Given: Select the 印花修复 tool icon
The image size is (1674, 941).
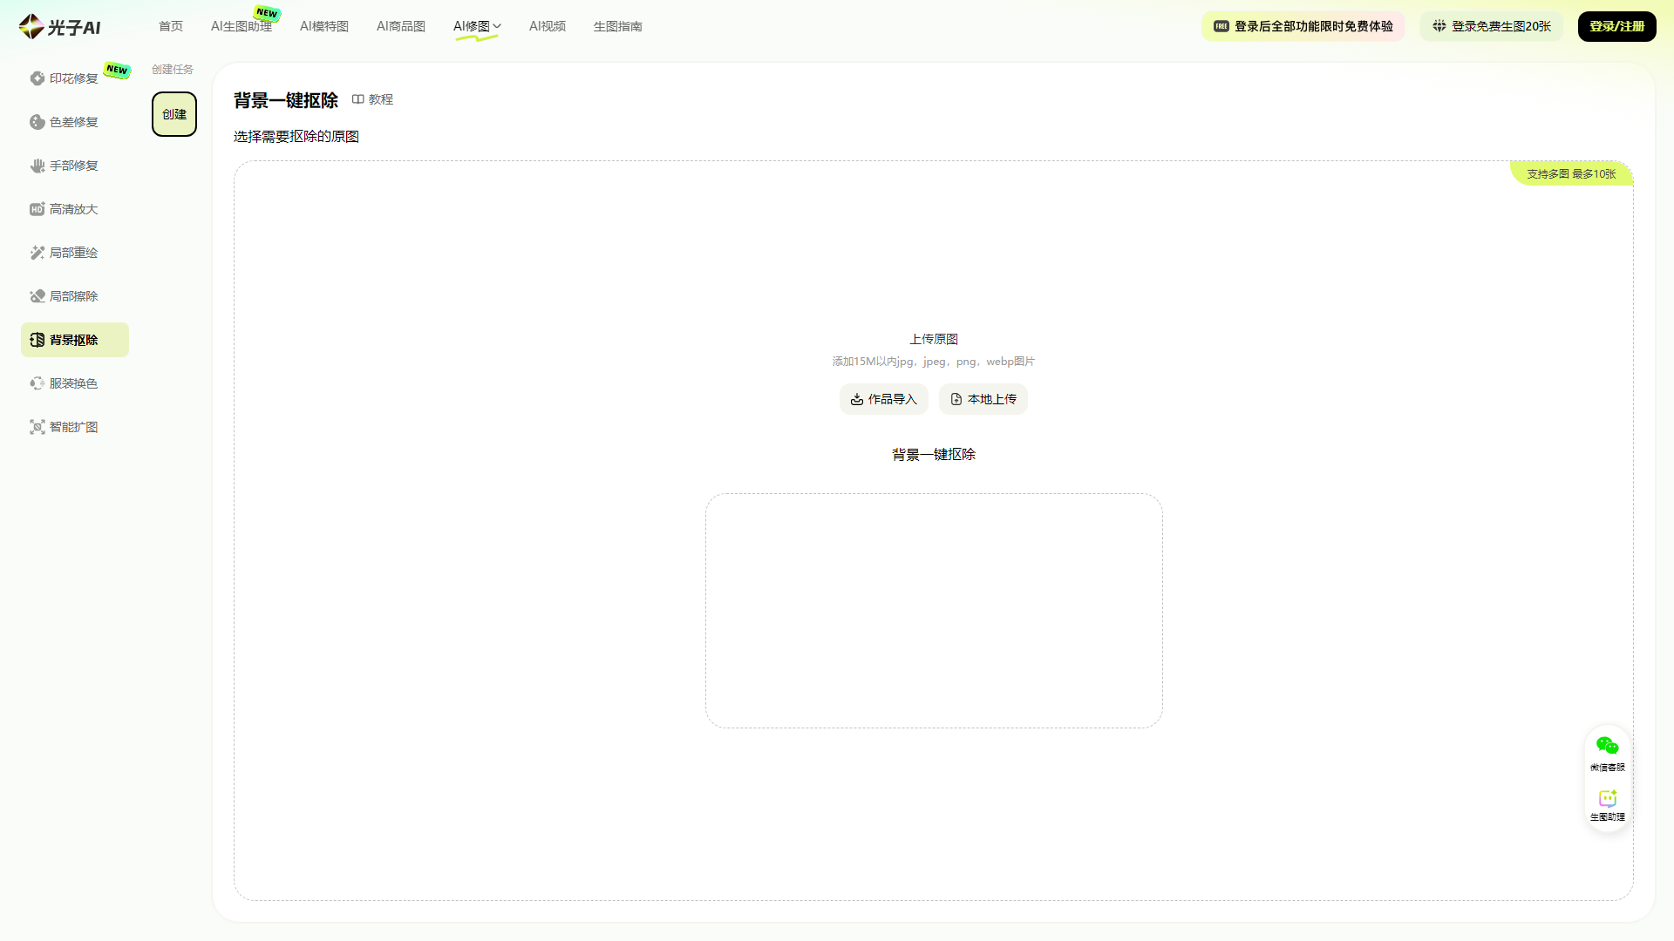Looking at the screenshot, I should tap(38, 78).
